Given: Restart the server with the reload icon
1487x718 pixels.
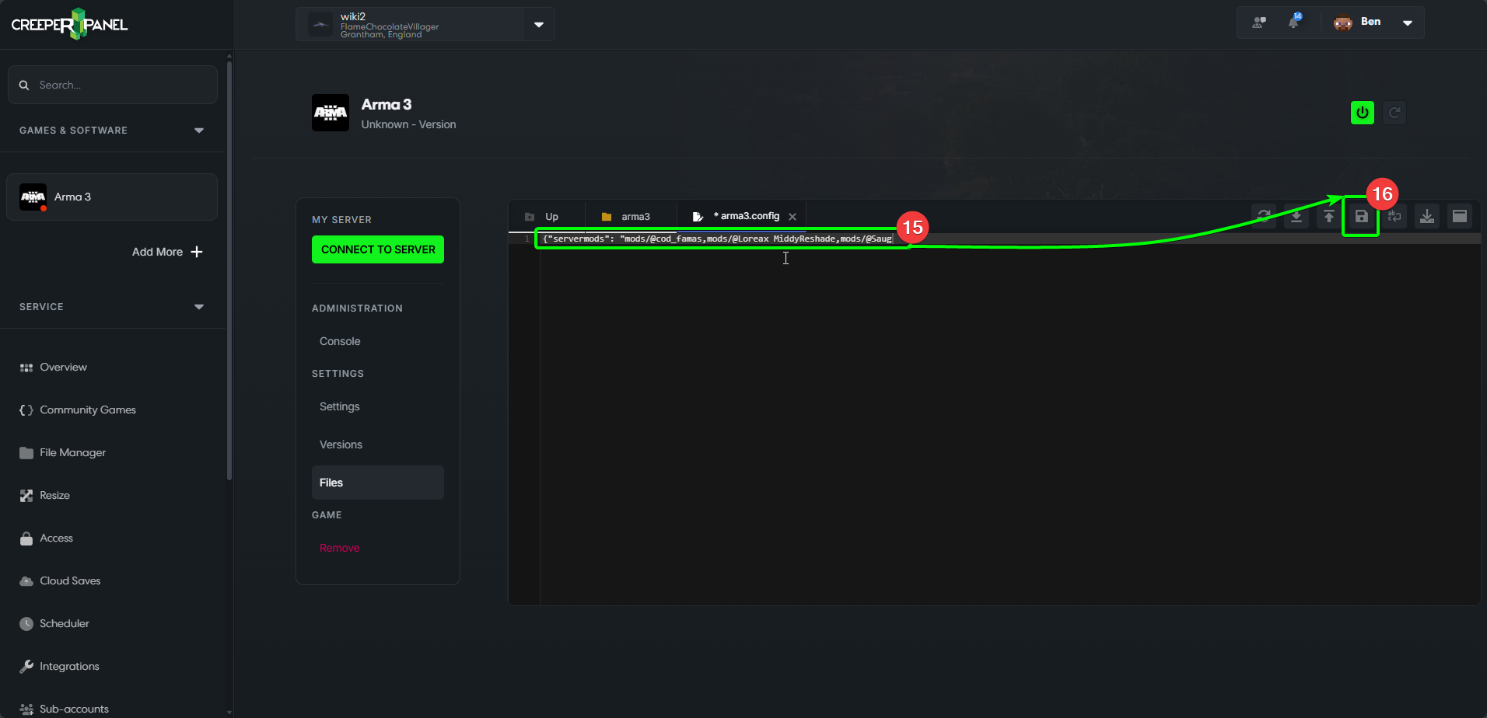Looking at the screenshot, I should pos(1394,112).
